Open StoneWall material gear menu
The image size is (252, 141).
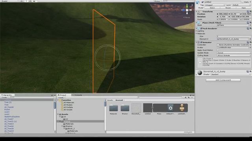tap(250, 71)
